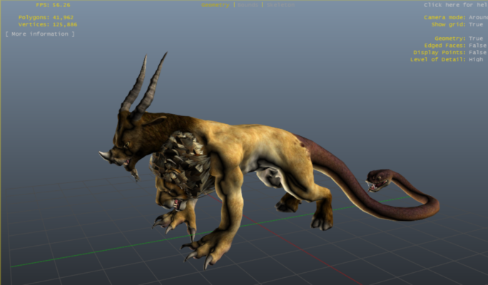Viewport: 488px width, 285px height.
Task: Click the snake head on the tail
Action: coord(377,178)
